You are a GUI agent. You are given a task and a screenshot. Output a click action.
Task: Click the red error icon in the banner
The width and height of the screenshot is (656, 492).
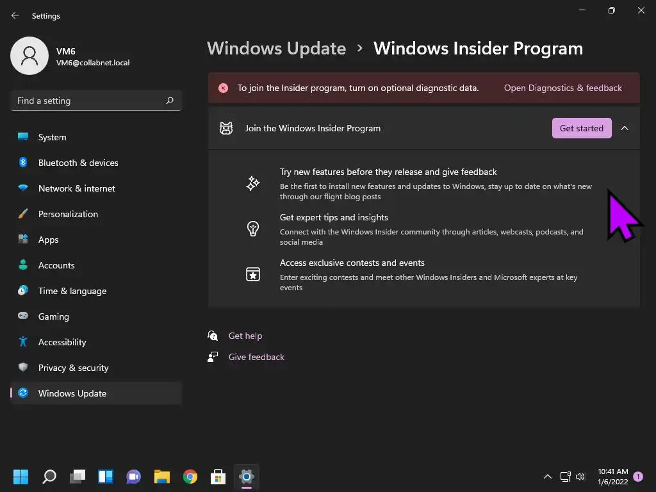[223, 88]
